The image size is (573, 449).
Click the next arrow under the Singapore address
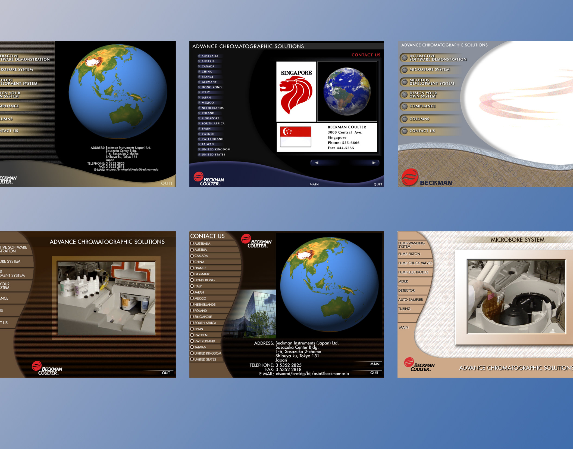[x=374, y=163]
